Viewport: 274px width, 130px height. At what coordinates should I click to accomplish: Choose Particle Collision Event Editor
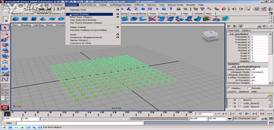[88, 30]
